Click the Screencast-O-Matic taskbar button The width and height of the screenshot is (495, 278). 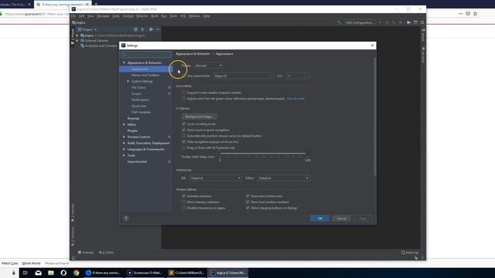(145, 273)
